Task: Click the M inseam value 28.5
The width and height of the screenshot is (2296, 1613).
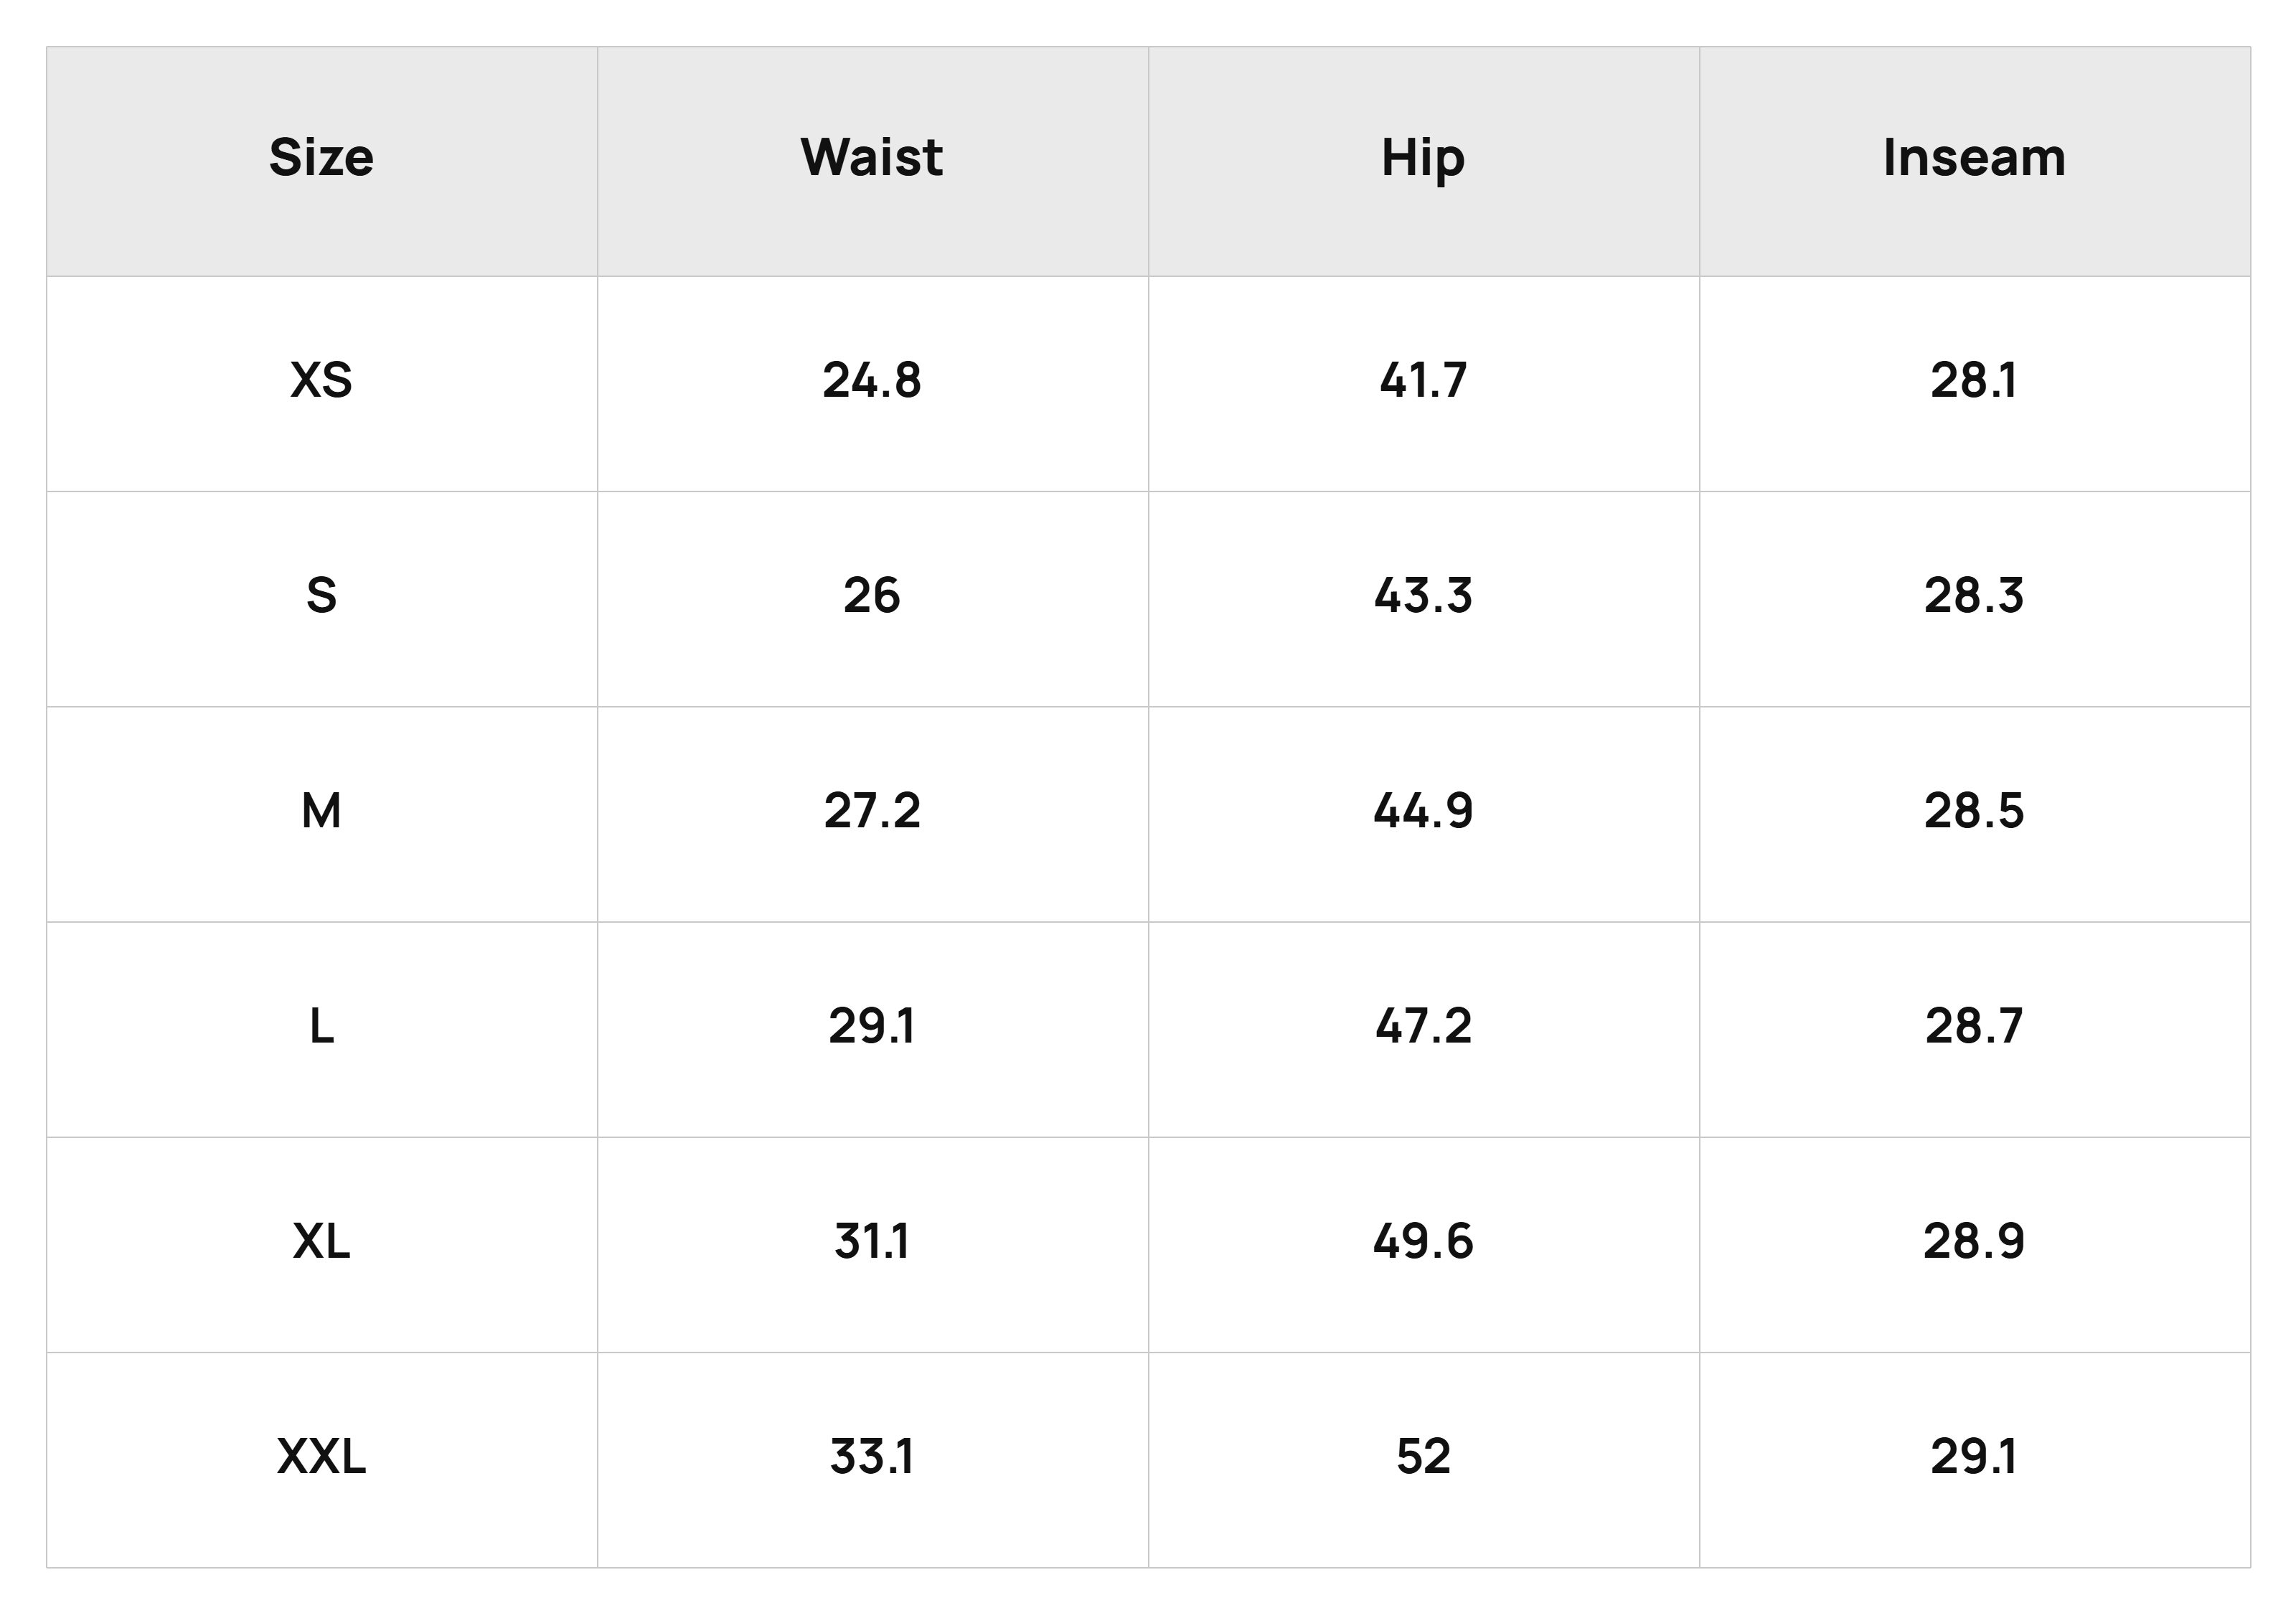Action: coord(1974,811)
